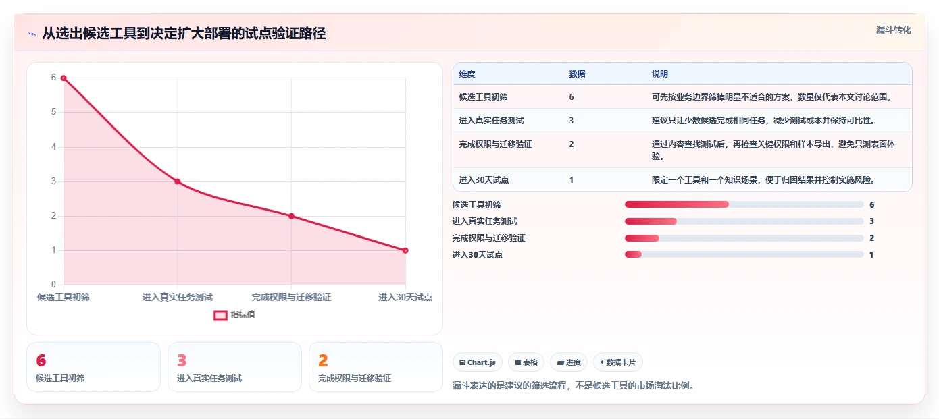Click the 完成权限与迁移验证 stat card showing 2
The width and height of the screenshot is (939, 419).
tap(376, 367)
